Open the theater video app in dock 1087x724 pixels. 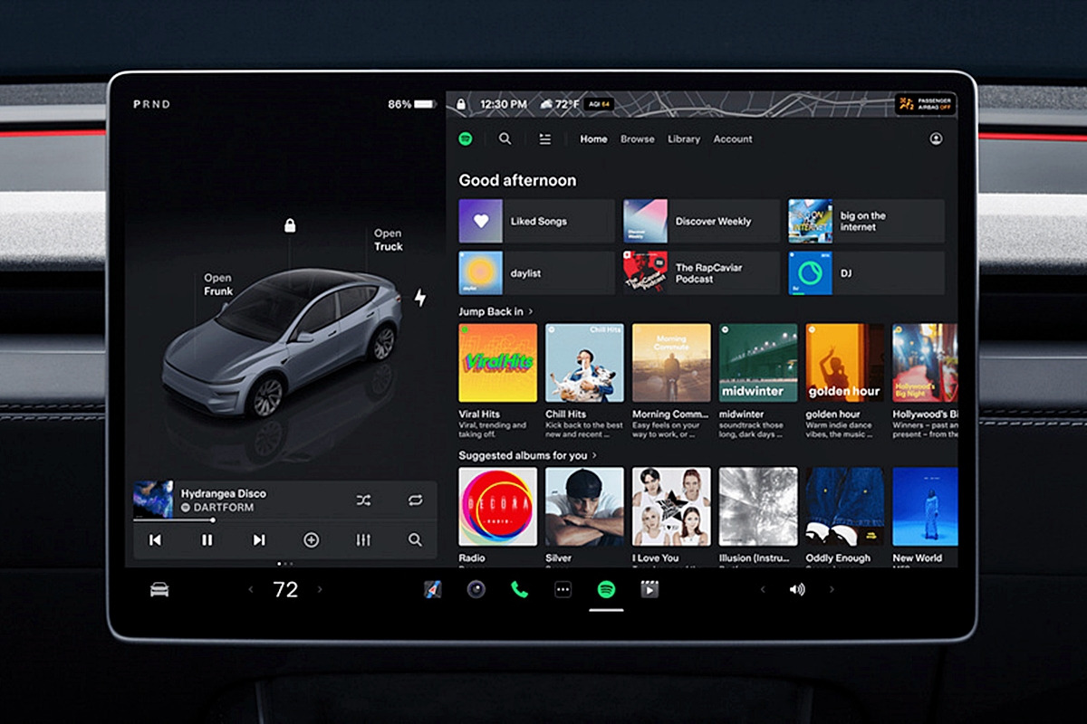point(649,590)
